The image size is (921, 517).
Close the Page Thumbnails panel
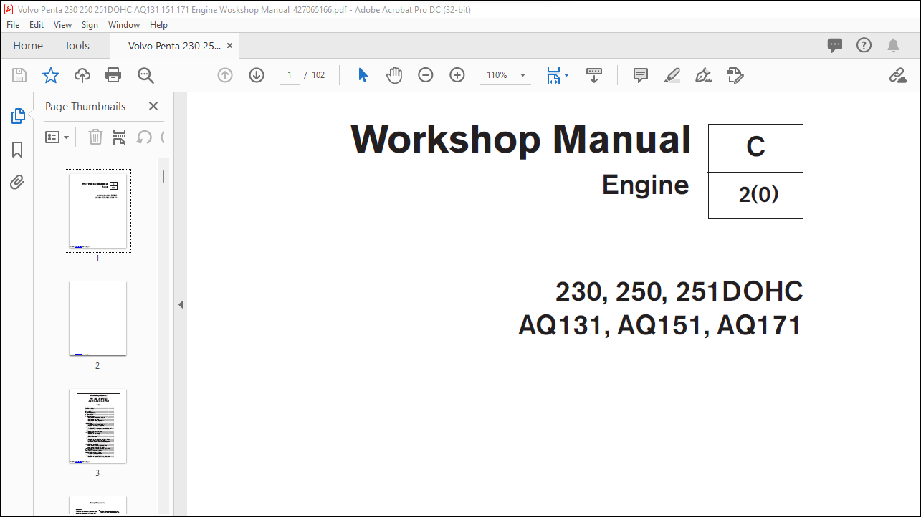[153, 106]
